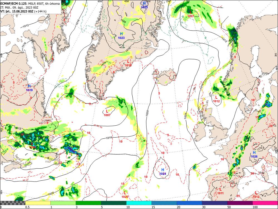This screenshot has height=209, width=278.
Task: Click the legend value label '100'
Action: [255, 207]
